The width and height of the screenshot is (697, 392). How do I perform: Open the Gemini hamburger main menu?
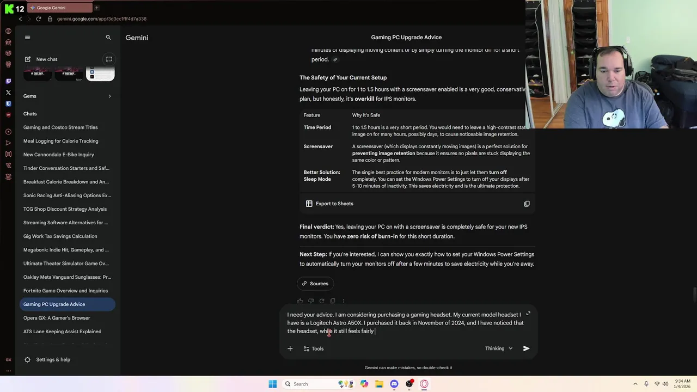[x=27, y=38]
